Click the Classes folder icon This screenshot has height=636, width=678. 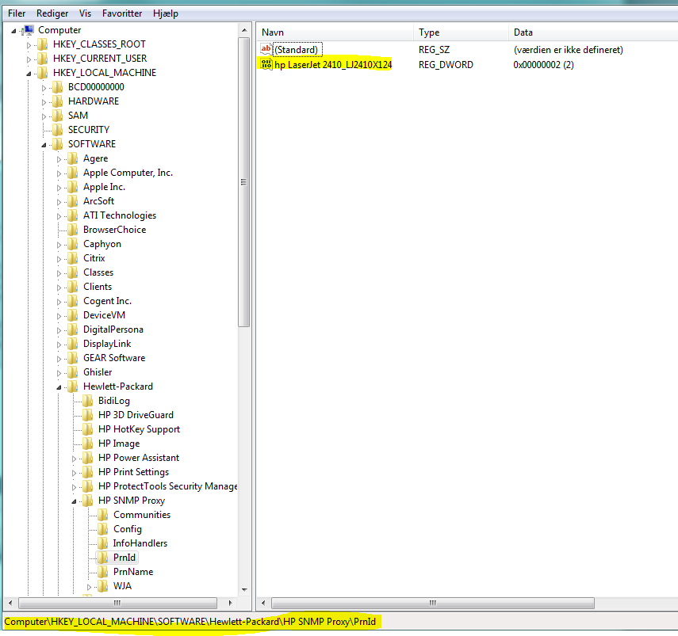pyautogui.click(x=73, y=272)
